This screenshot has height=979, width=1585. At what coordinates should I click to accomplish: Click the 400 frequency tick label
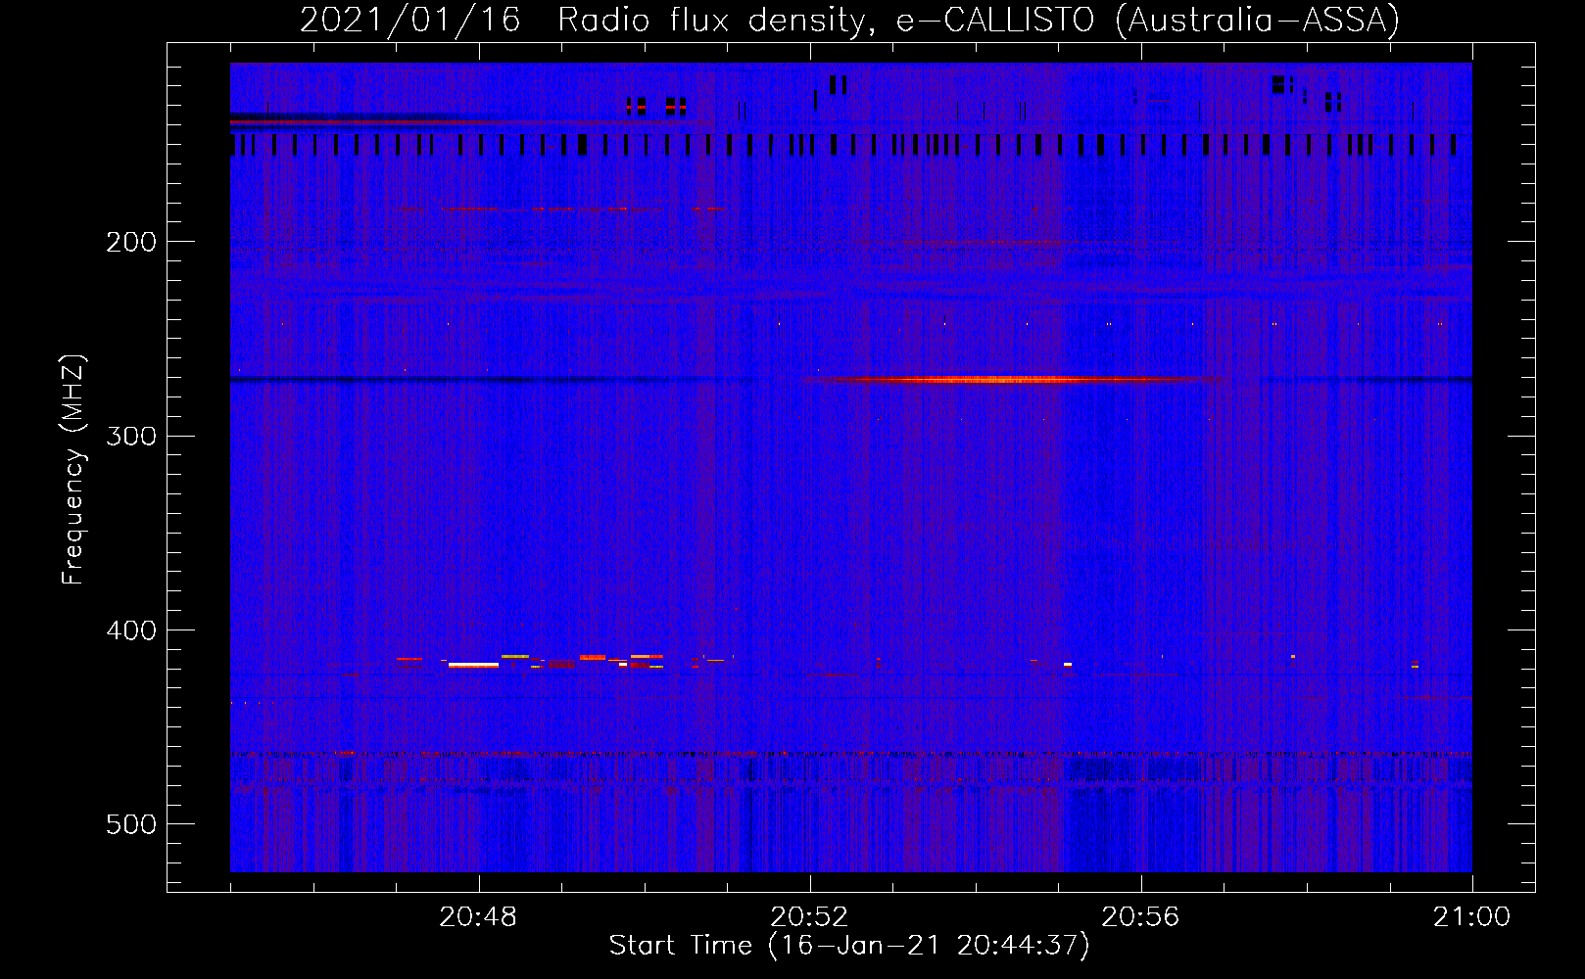coord(131,630)
